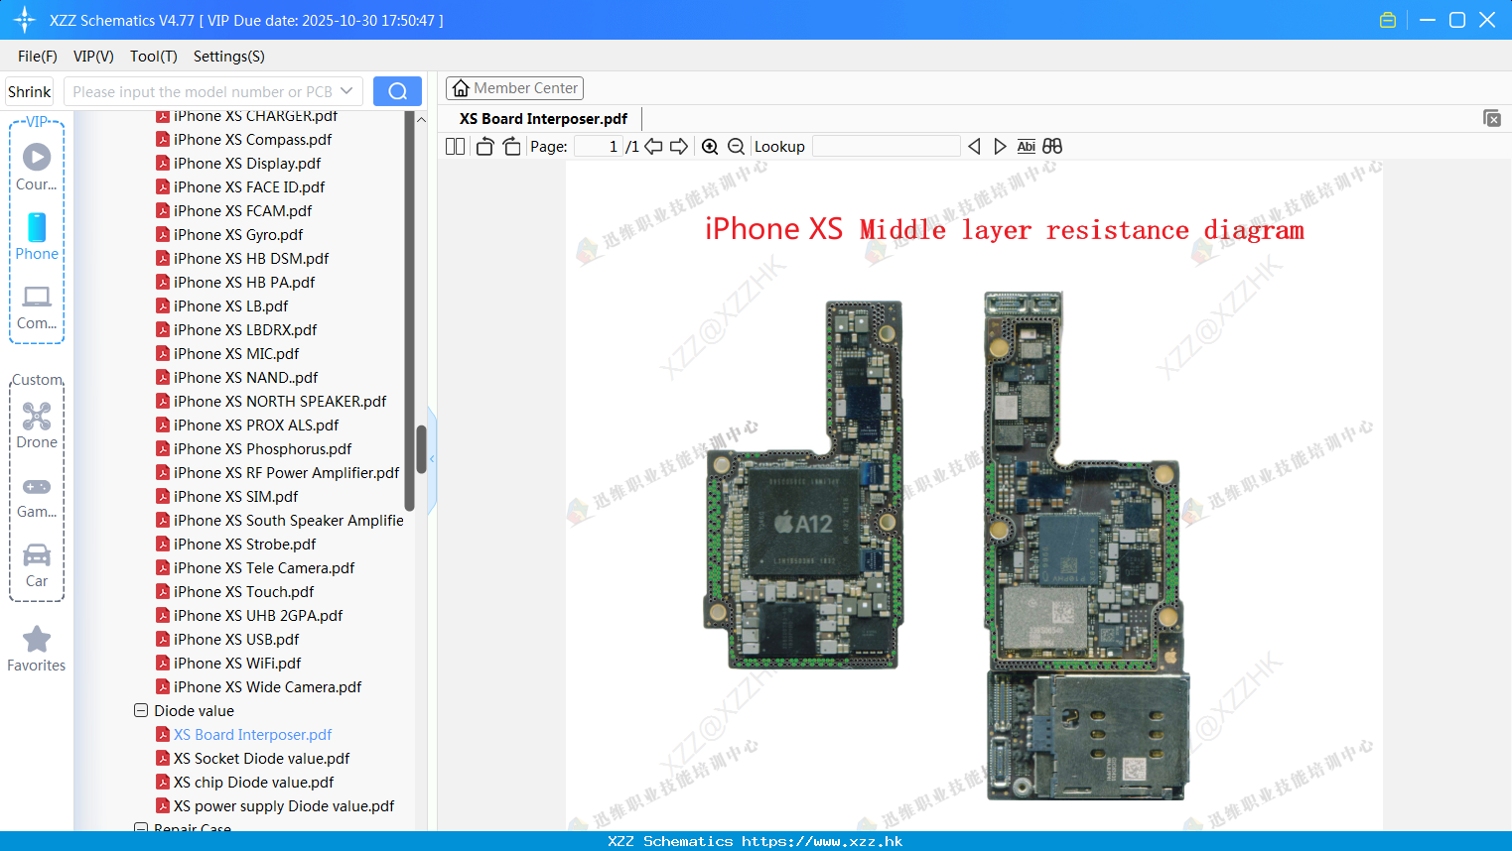
Task: Click the Lookup text field
Action: point(886,146)
